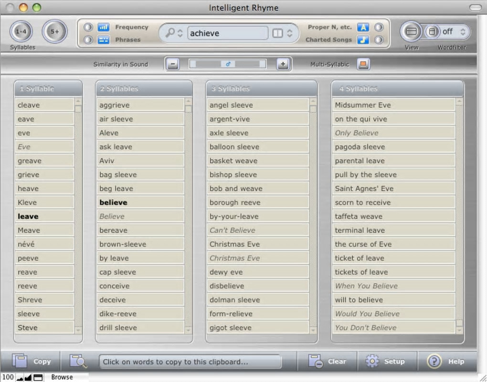Select the word "conceive"
The image size is (487, 382).
pyautogui.click(x=140, y=286)
